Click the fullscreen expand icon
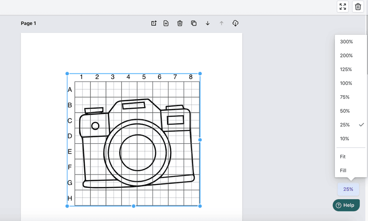This screenshot has height=221, width=368. click(343, 6)
